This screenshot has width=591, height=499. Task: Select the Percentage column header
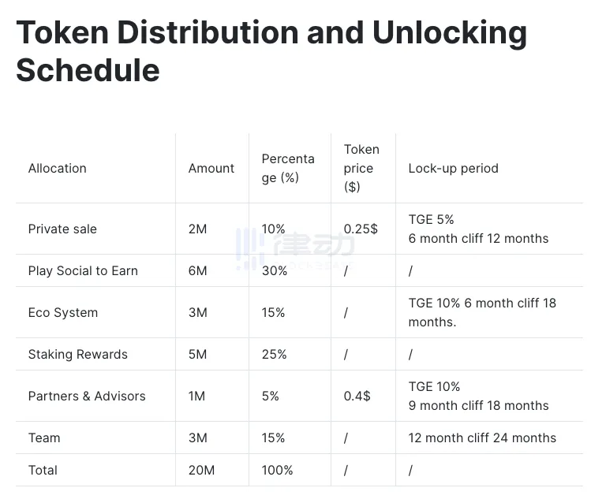pos(288,168)
